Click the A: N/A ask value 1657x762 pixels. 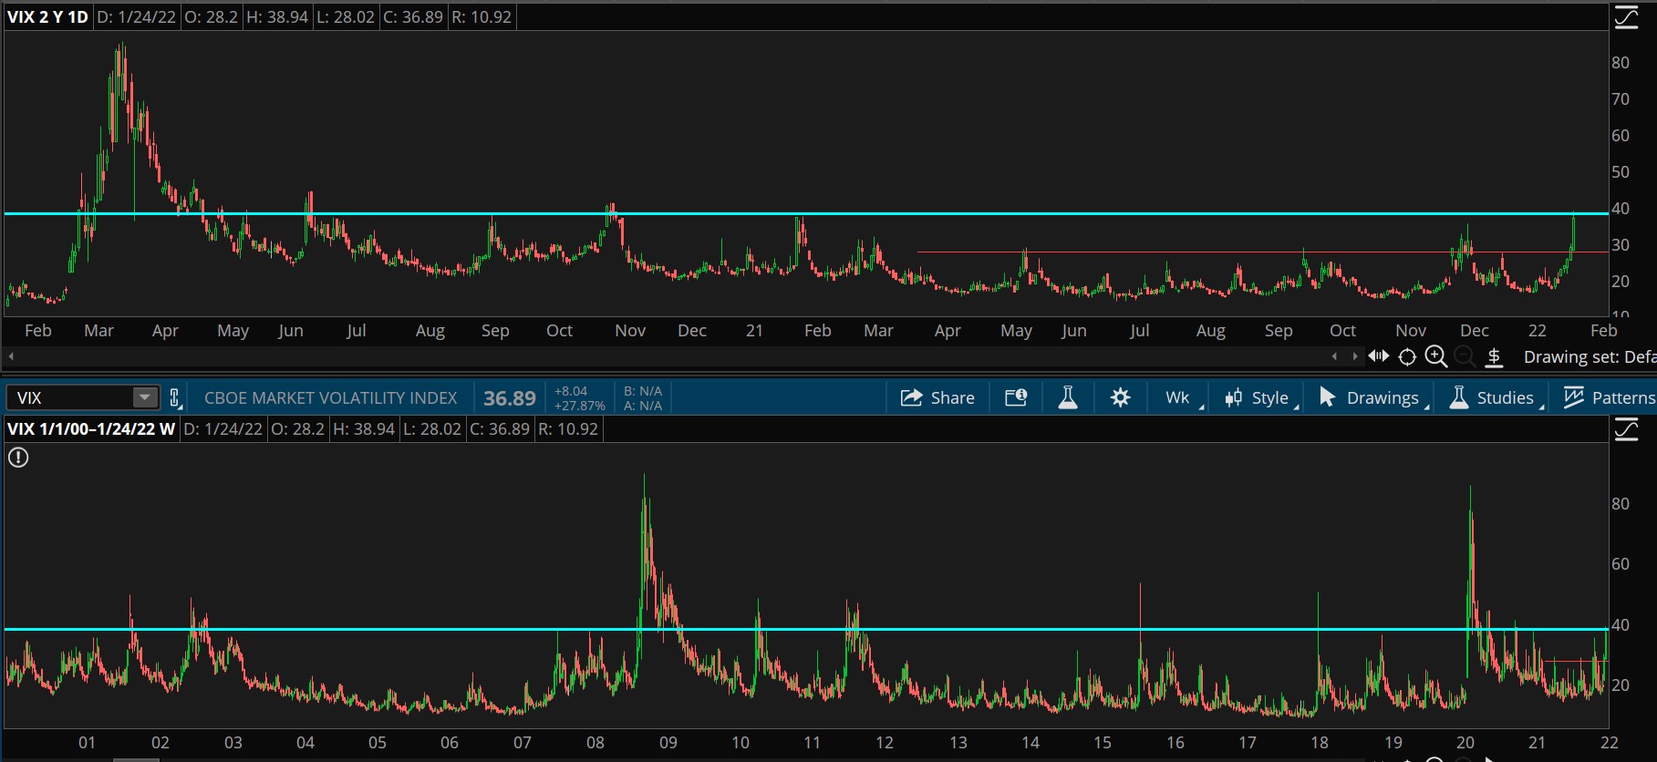click(643, 406)
